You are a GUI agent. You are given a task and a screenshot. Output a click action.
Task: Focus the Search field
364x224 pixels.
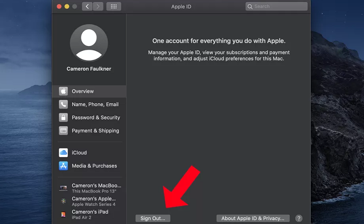click(277, 7)
